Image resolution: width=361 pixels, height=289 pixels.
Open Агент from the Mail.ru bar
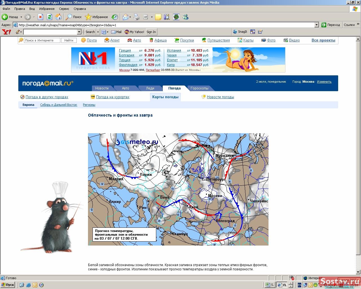tap(112, 40)
